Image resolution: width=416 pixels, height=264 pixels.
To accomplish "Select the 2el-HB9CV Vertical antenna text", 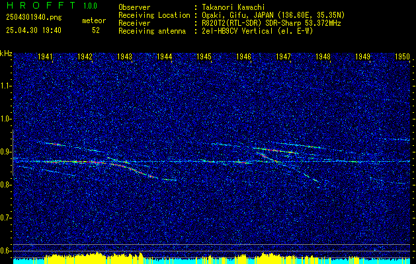I will point(258,31).
